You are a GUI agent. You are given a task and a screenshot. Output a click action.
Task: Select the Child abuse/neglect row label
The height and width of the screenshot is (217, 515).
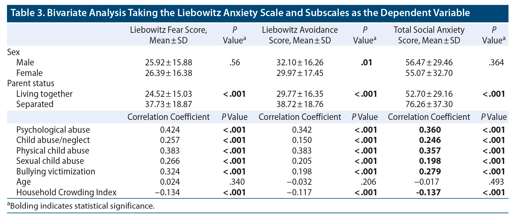point(53,140)
